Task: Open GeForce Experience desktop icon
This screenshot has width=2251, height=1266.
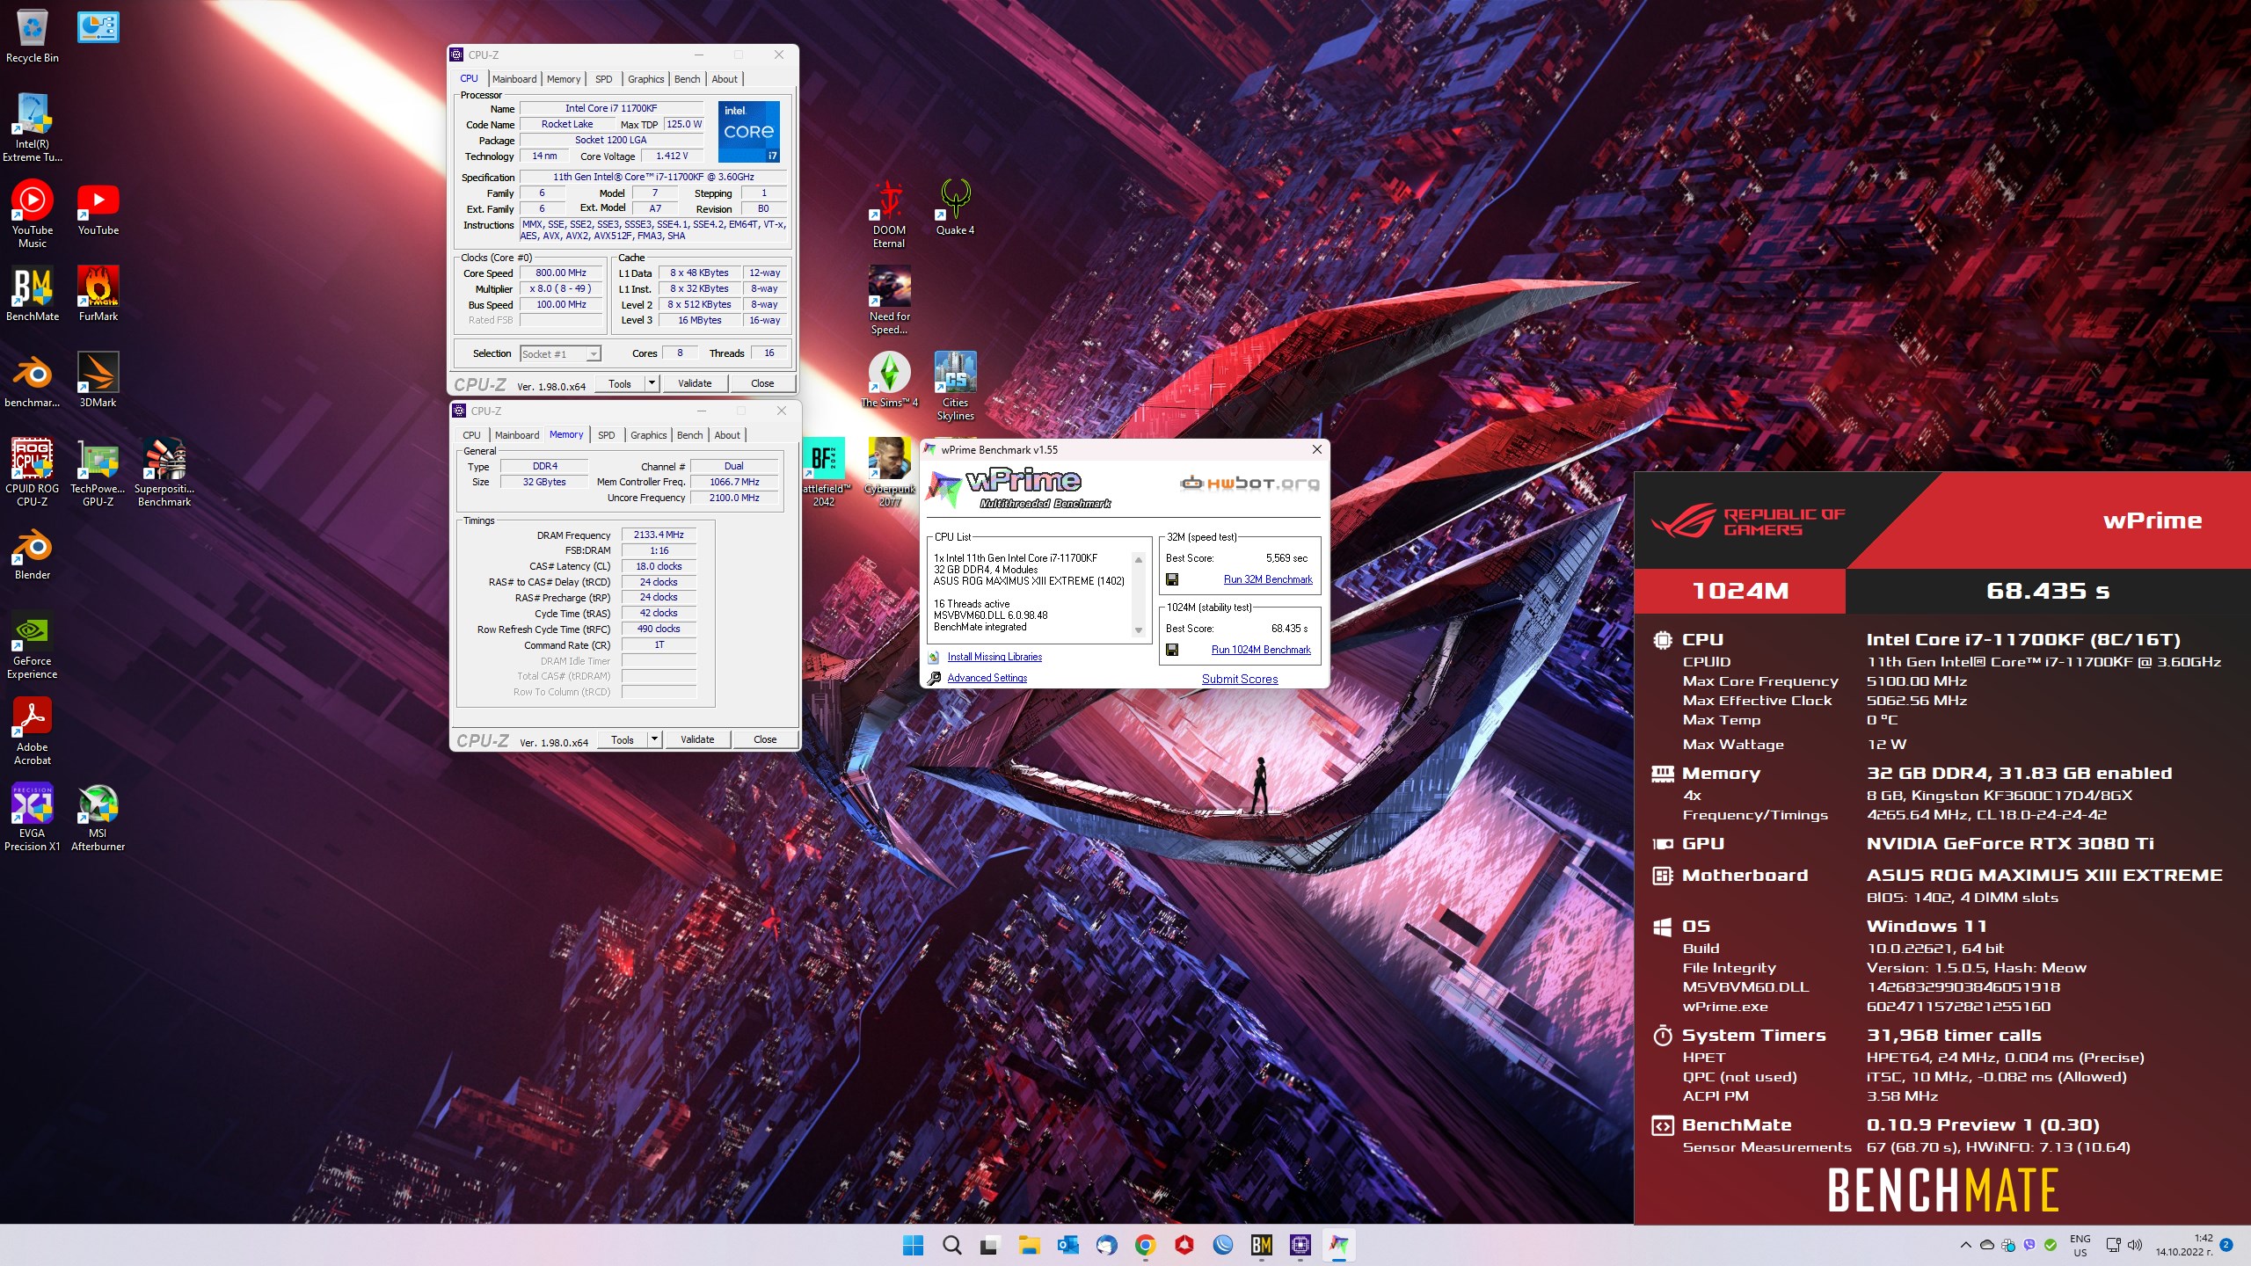Action: coord(32,644)
